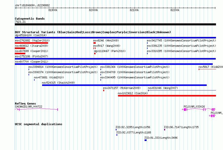The width and height of the screenshot is (223, 150).
Task: Click the thin blue nsv831046 line
Action: coord(182,90)
